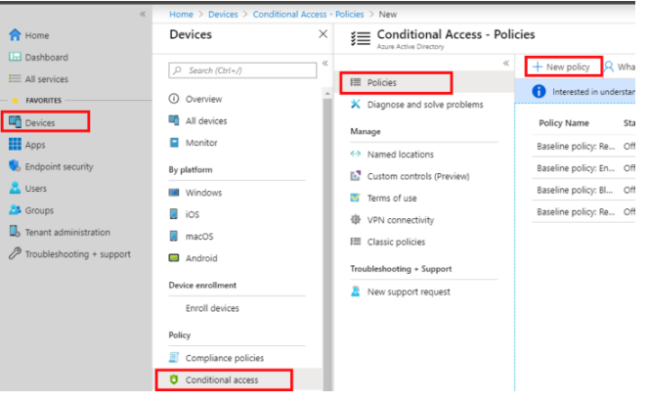The width and height of the screenshot is (649, 402).
Task: Click the + New policy button
Action: (x=563, y=67)
